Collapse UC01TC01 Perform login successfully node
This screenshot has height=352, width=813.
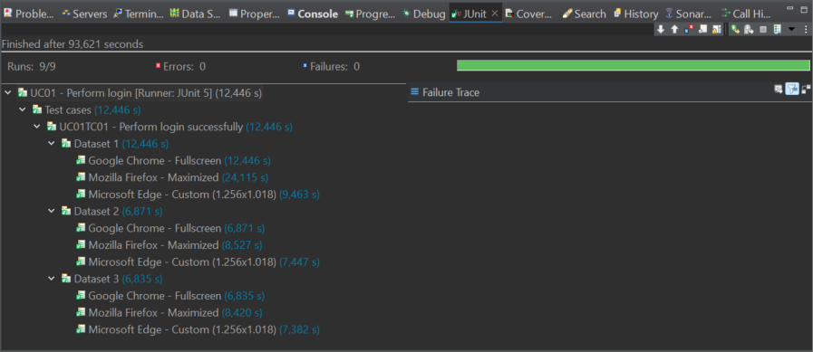tap(37, 127)
